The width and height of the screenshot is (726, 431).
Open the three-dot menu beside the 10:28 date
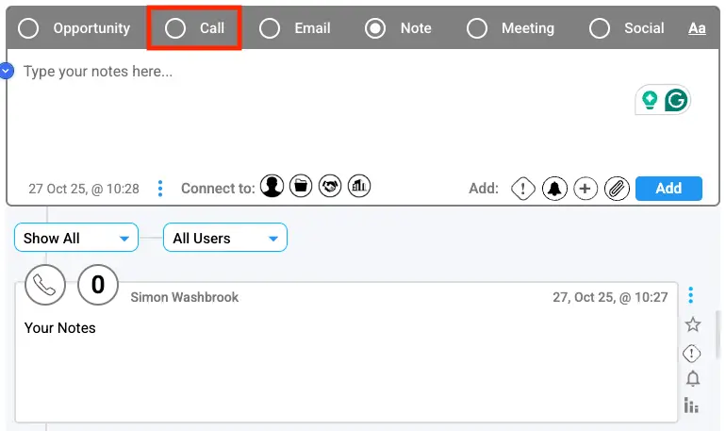pyautogui.click(x=160, y=189)
